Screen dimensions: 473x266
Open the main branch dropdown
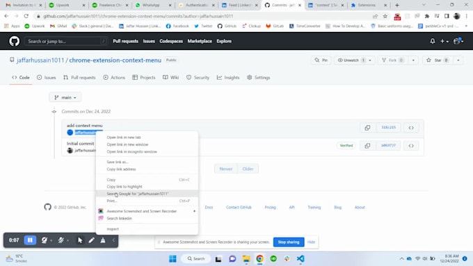[65, 97]
